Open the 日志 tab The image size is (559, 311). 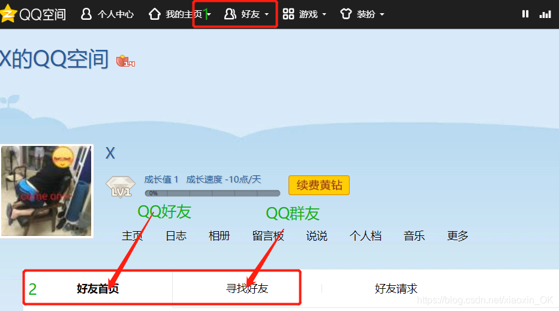(x=176, y=236)
